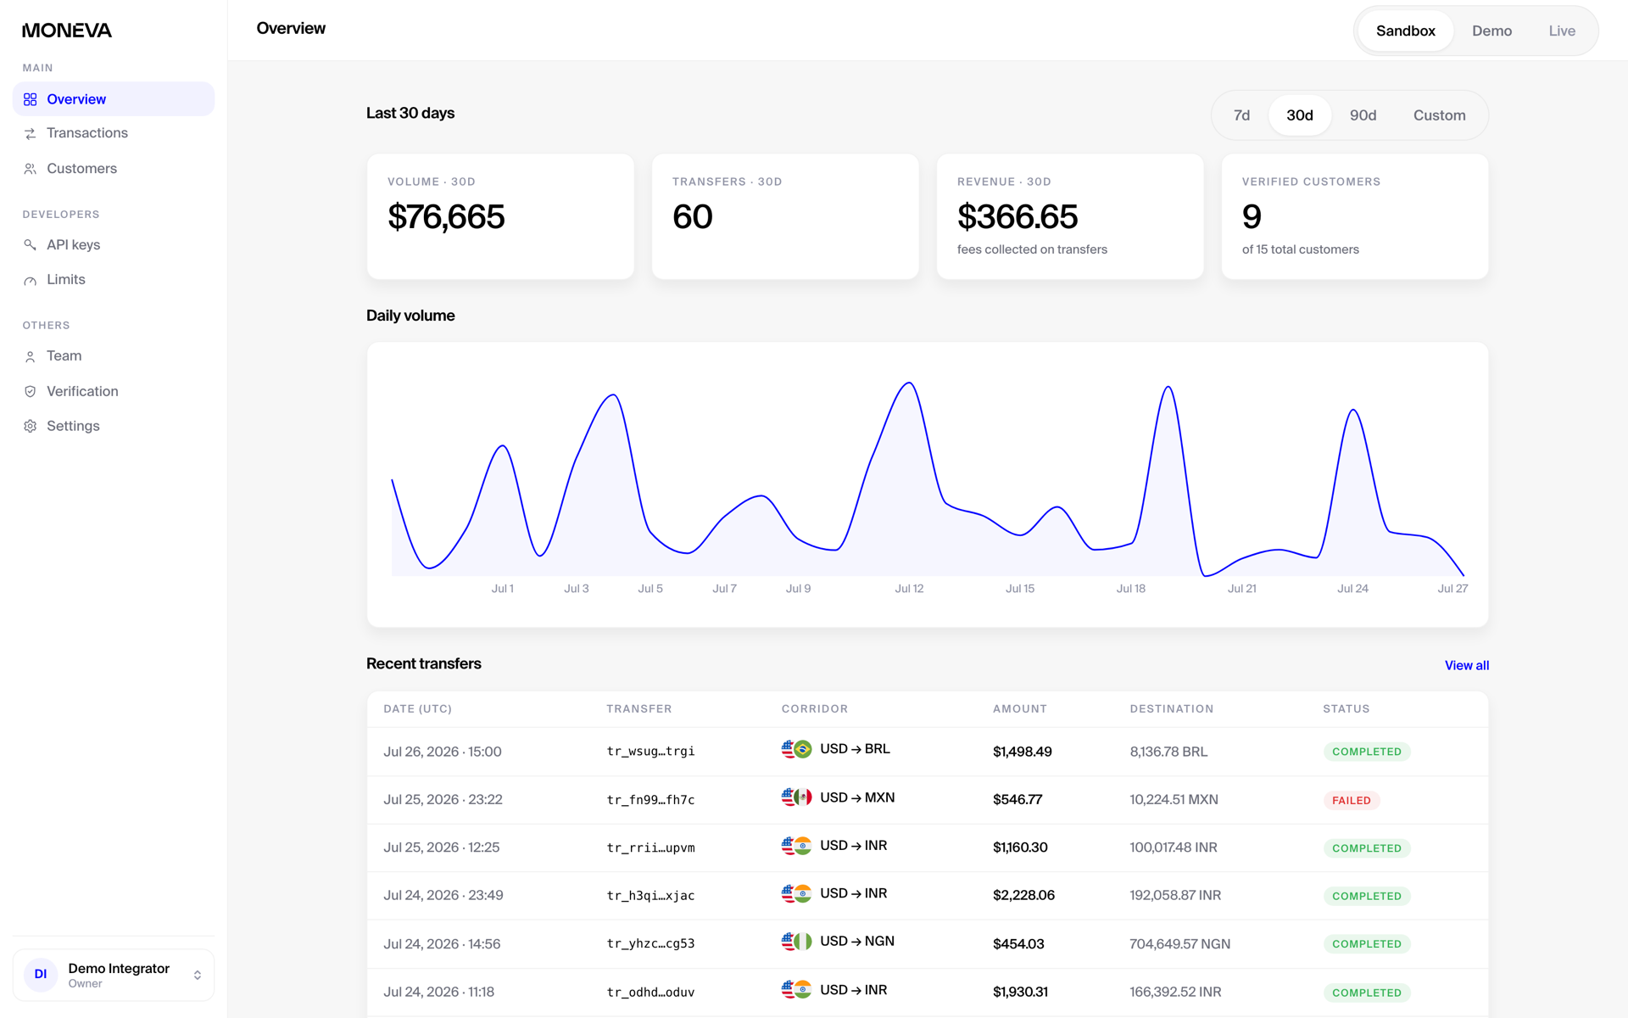Screen dimensions: 1628x1018
Task: Click USD to BRL flag pair icon
Action: tap(796, 749)
